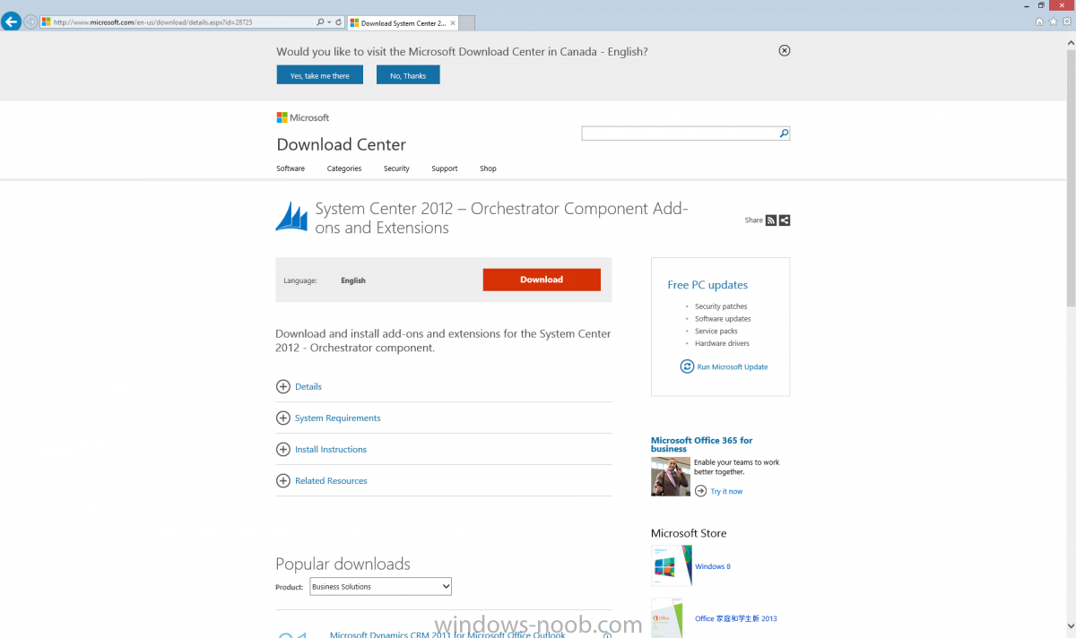Open Microsoft Office 365 for business link
The width and height of the screenshot is (1076, 638).
click(702, 444)
